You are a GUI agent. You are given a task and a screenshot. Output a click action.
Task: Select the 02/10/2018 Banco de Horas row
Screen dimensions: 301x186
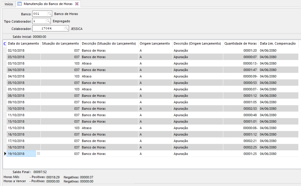point(94,50)
